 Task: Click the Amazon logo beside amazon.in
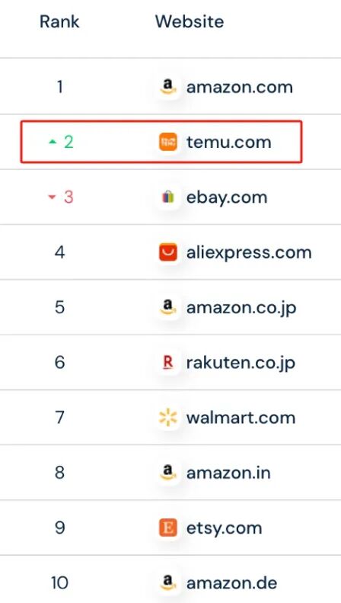click(168, 473)
